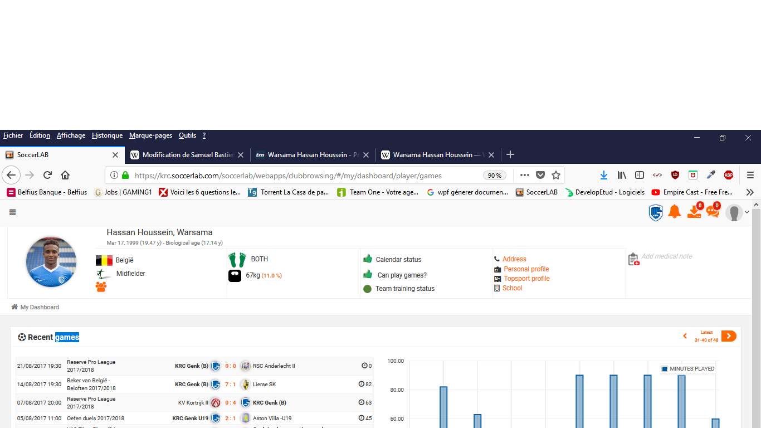
Task: Go to the browser Home page
Action: (65, 175)
